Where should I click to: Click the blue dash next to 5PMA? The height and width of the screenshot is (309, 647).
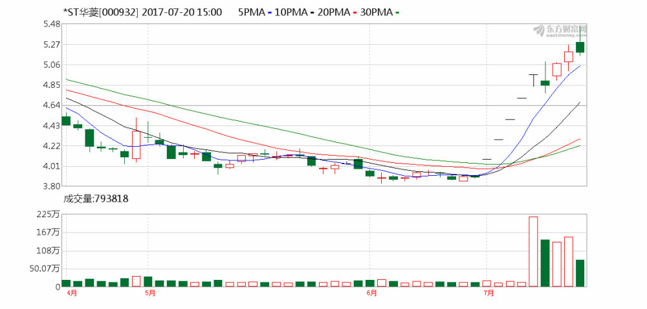tap(269, 13)
